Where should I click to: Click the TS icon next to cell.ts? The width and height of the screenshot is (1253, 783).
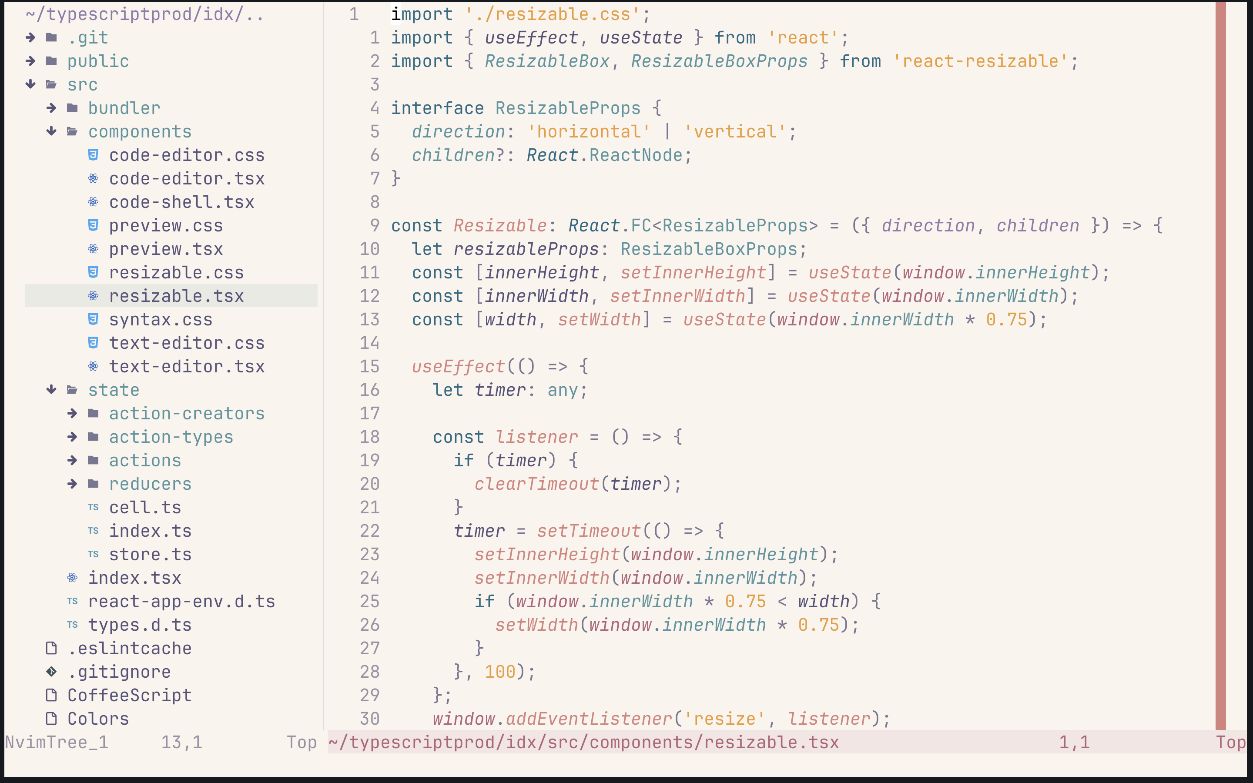click(93, 508)
